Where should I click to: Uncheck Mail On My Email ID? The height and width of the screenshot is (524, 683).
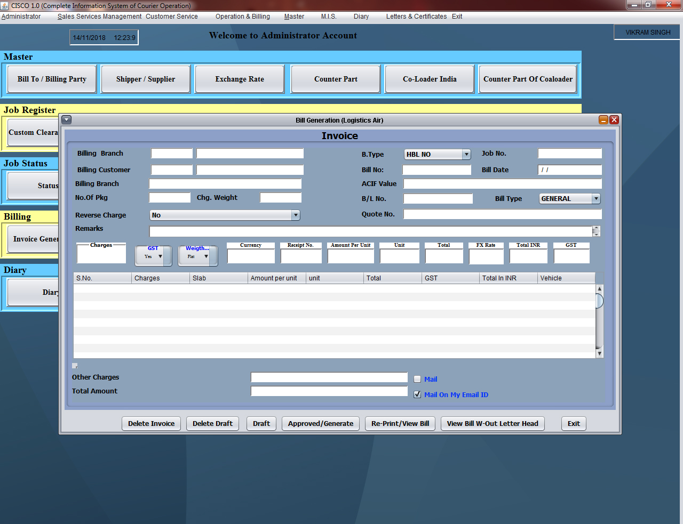(417, 394)
